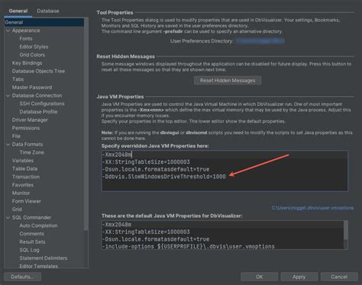Select Grid Colors entry

[32, 55]
